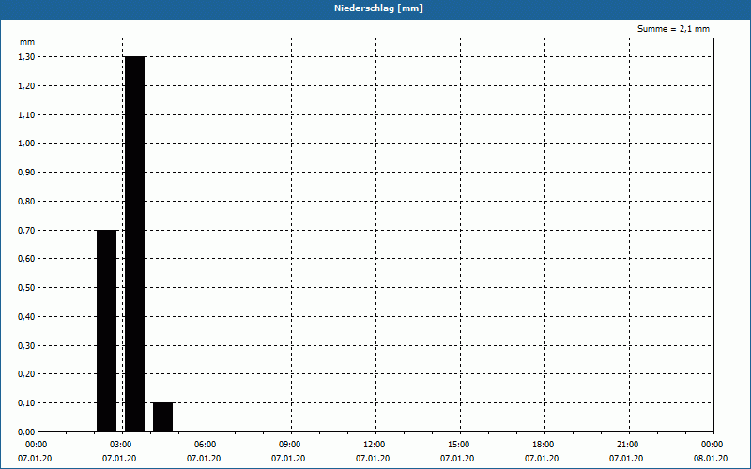The image size is (751, 469).
Task: Click the 0,10 y-axis value
Action: click(x=26, y=403)
